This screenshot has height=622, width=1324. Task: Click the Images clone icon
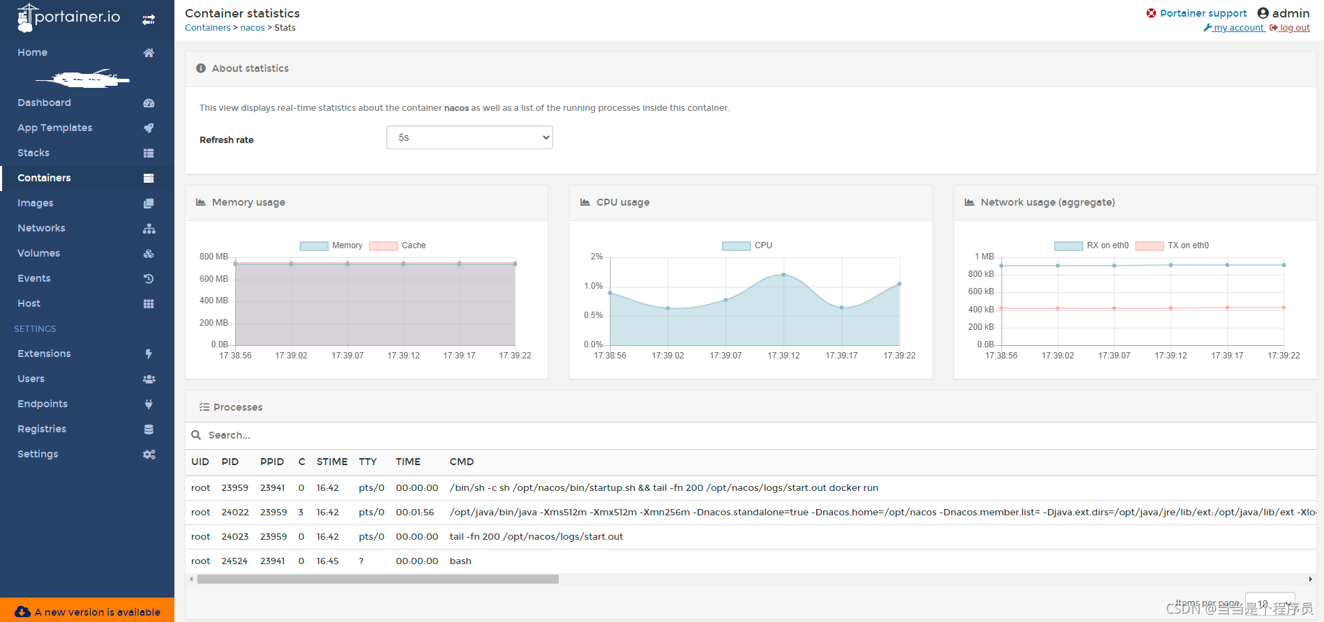[149, 203]
